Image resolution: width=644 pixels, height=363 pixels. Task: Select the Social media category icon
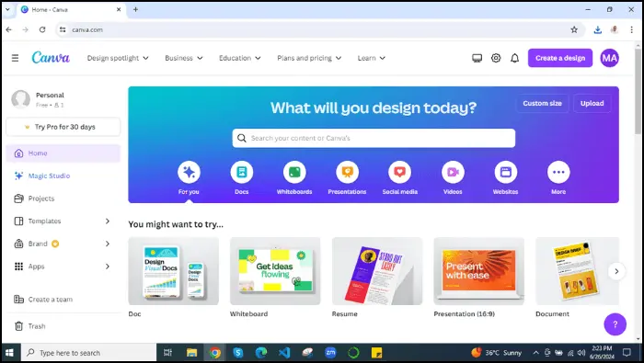[x=399, y=172]
